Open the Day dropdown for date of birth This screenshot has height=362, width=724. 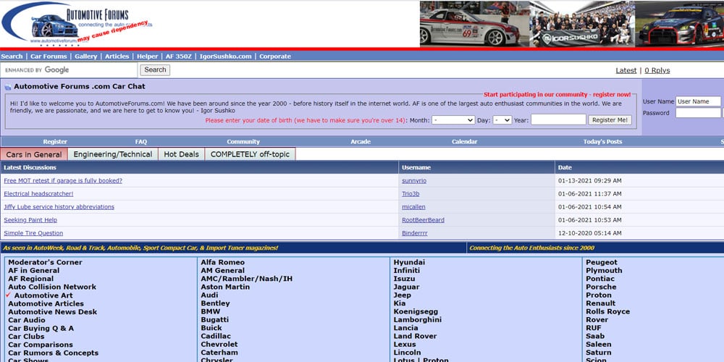502,120
